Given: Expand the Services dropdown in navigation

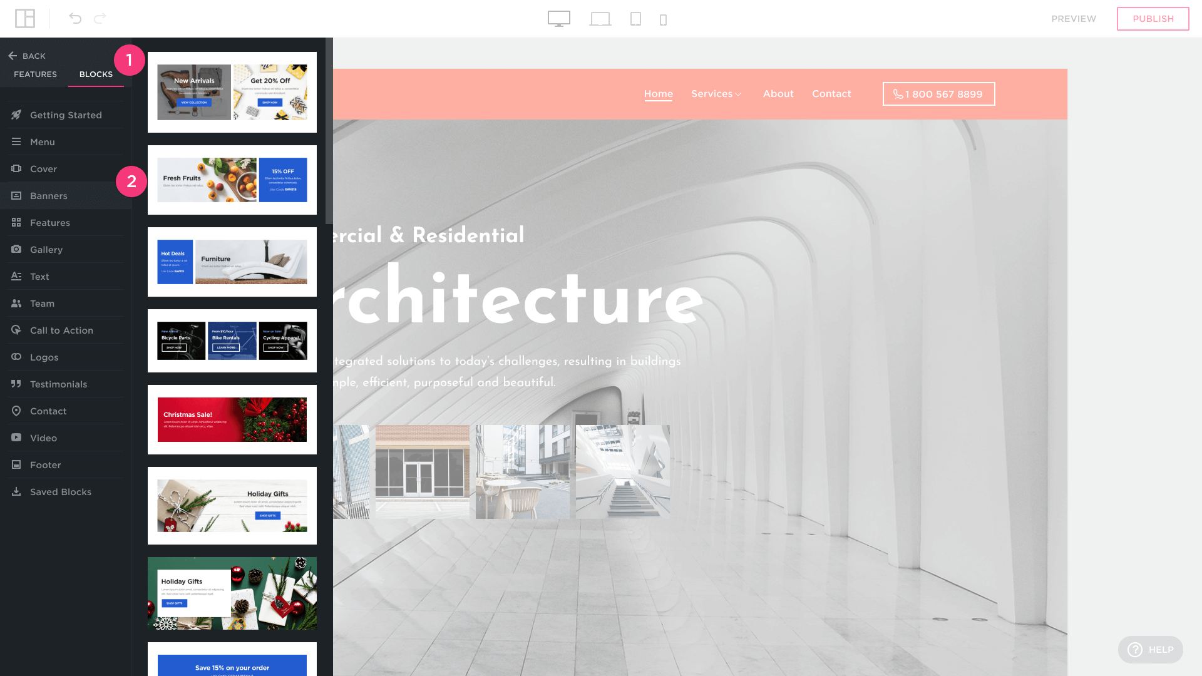Looking at the screenshot, I should coord(716,94).
